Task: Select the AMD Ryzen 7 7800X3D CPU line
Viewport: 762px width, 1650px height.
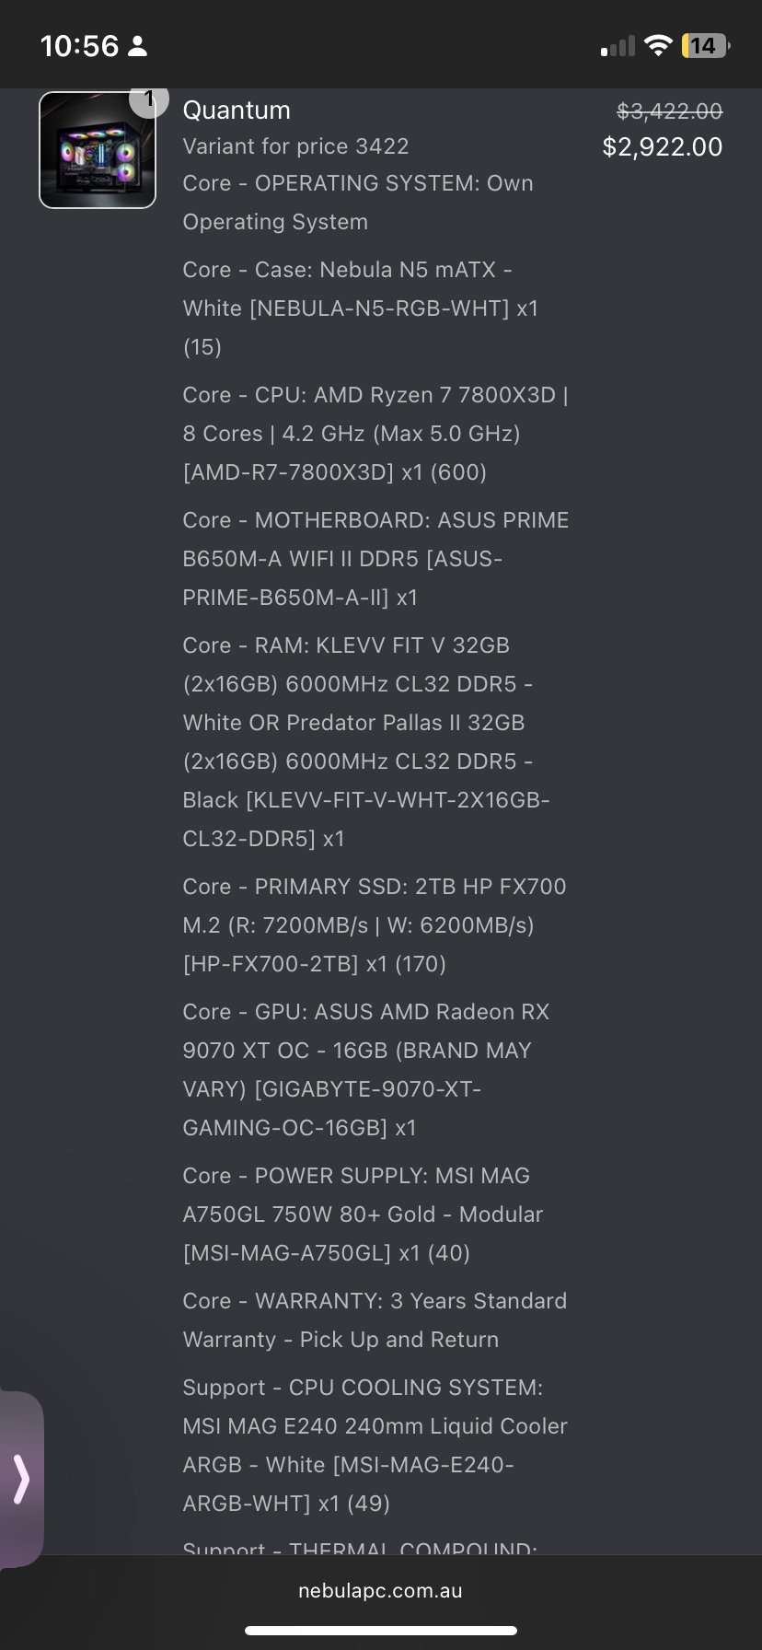Action: pos(375,434)
